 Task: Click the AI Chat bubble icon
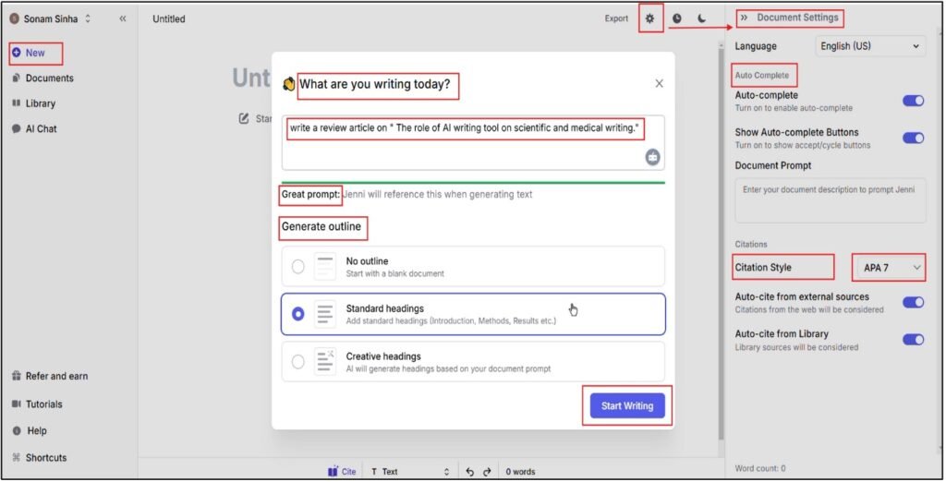[17, 128]
